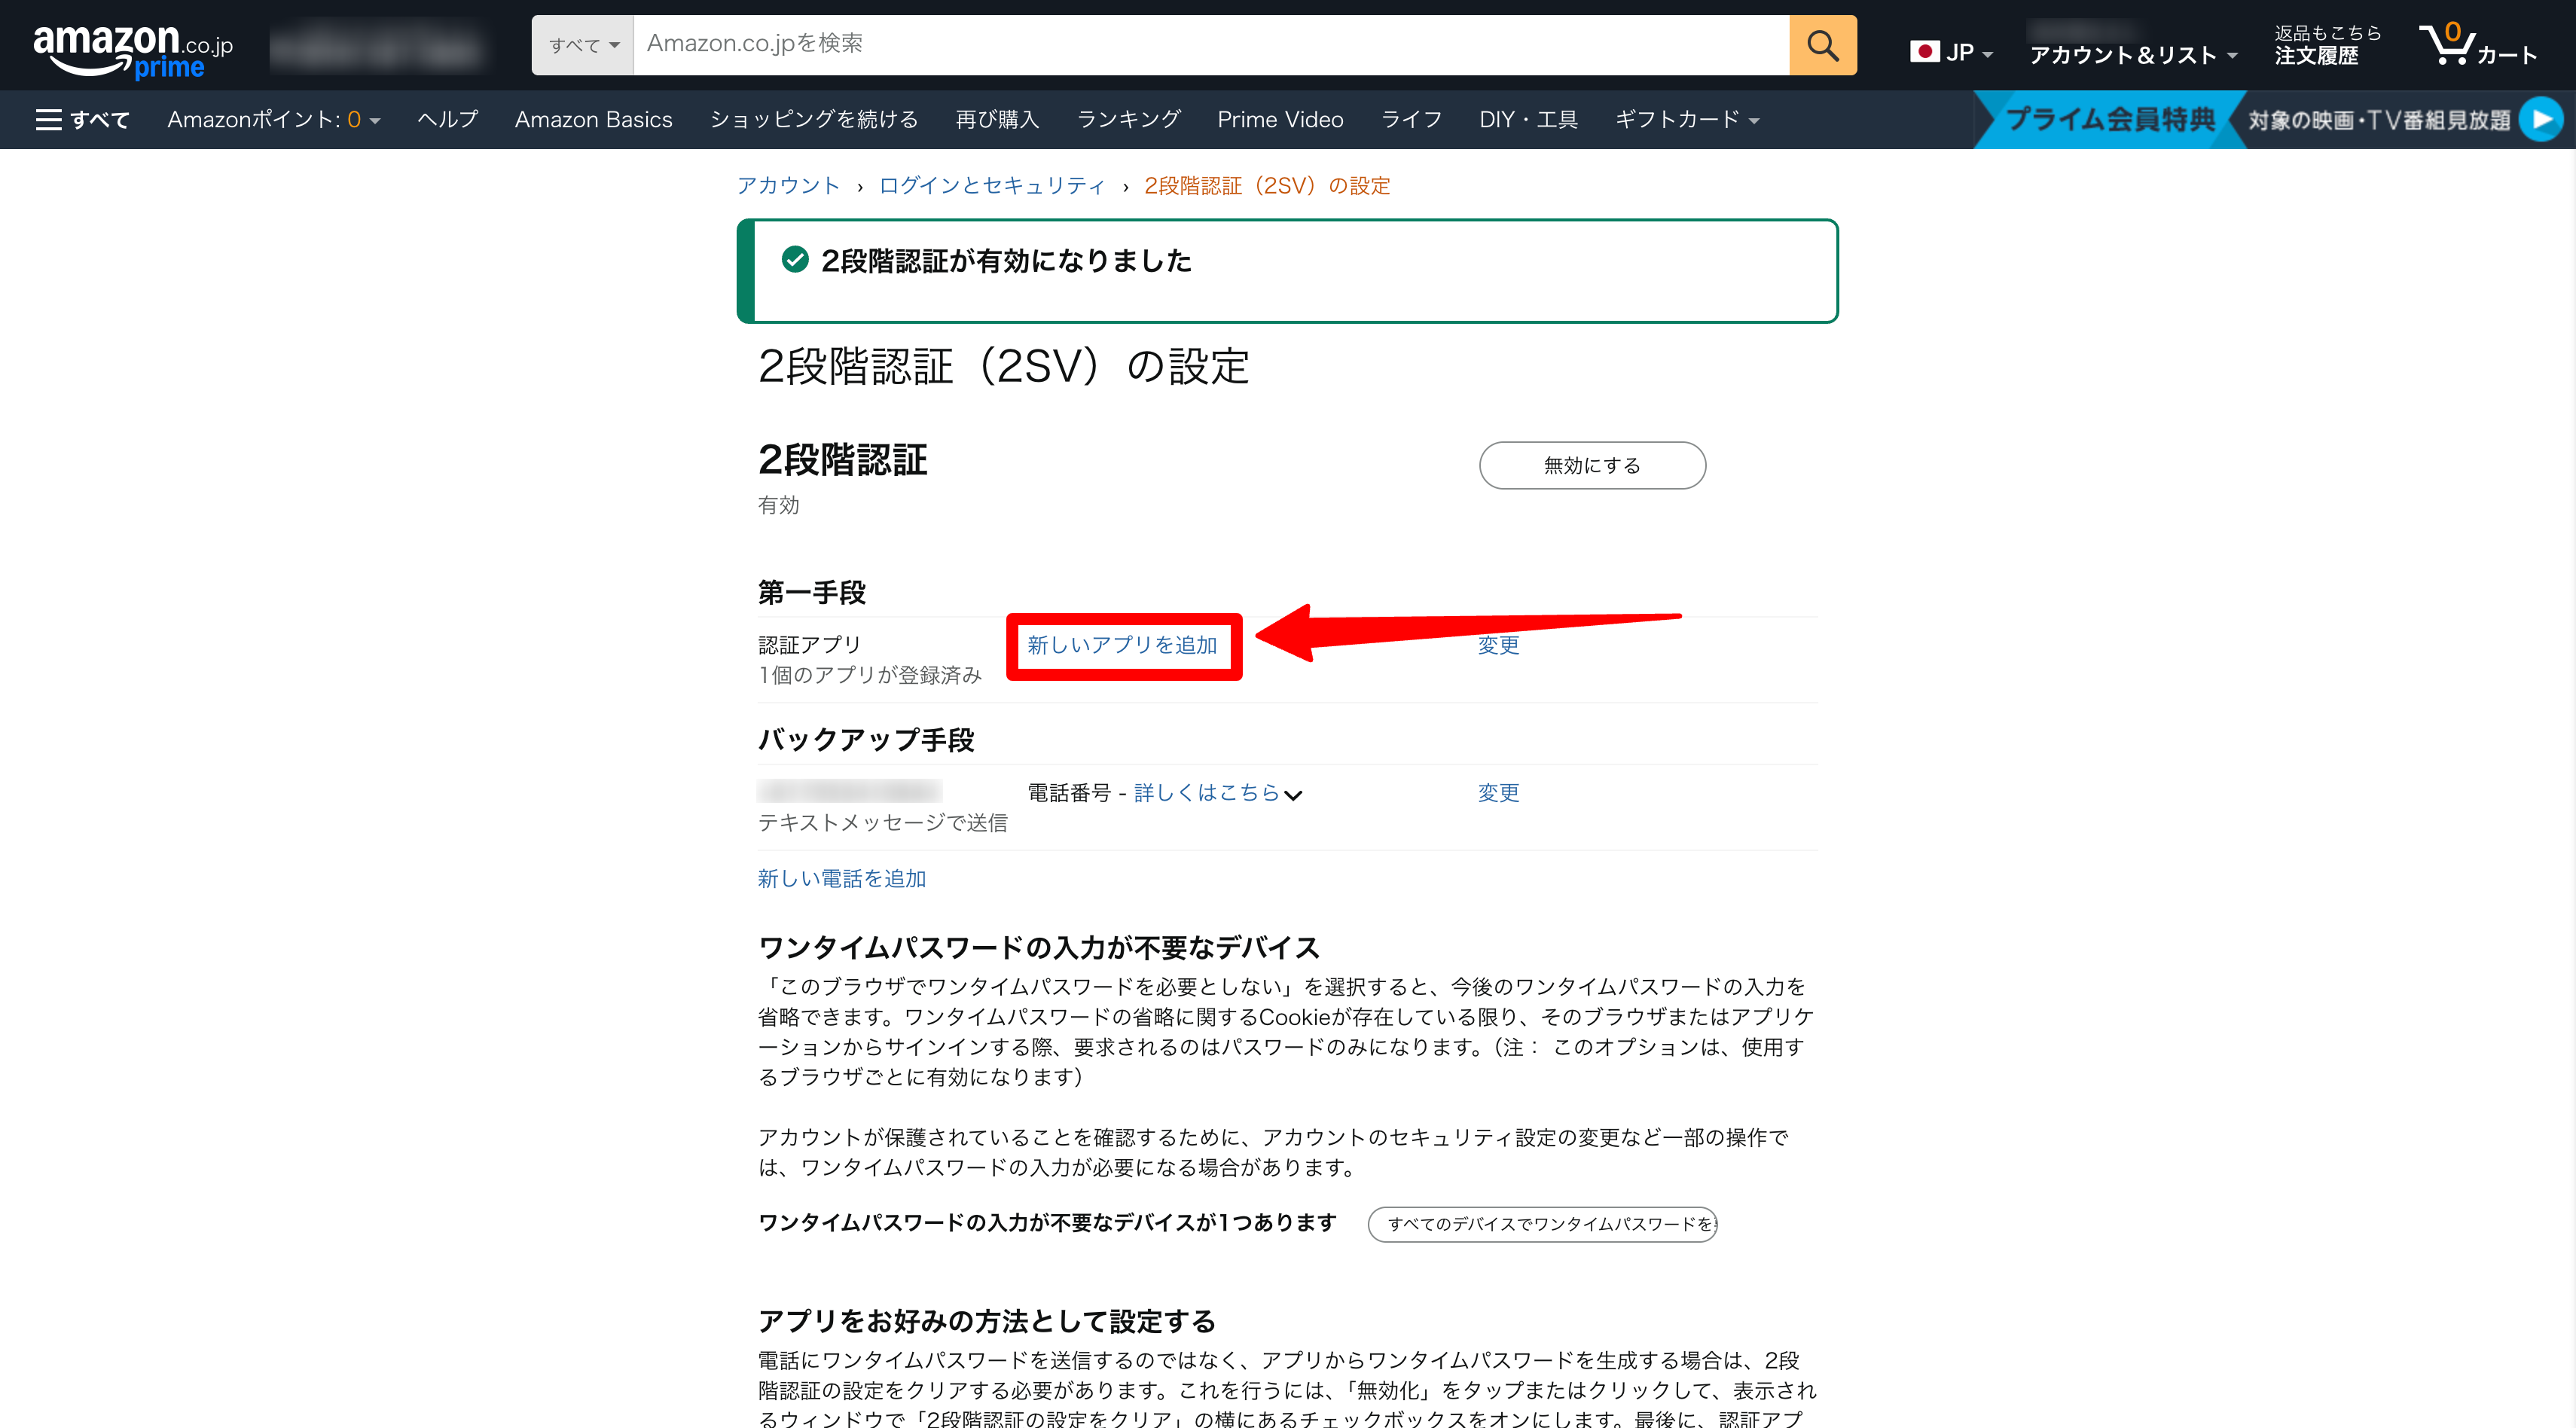Go to ログインとセキュリティ breadcrumb

pos(991,186)
